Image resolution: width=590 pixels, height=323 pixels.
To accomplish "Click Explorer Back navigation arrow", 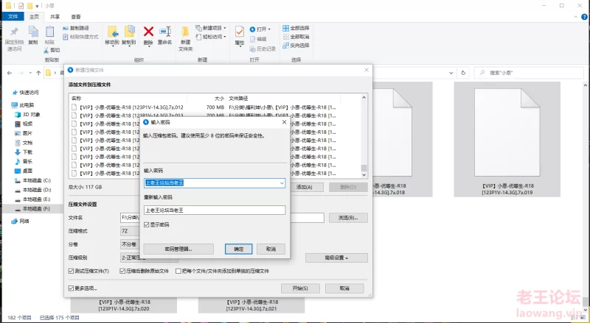I will (x=10, y=73).
